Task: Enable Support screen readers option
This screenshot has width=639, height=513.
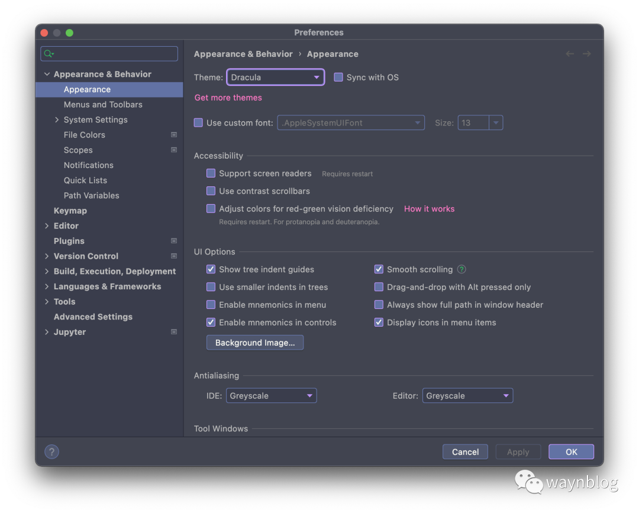Action: (x=211, y=173)
